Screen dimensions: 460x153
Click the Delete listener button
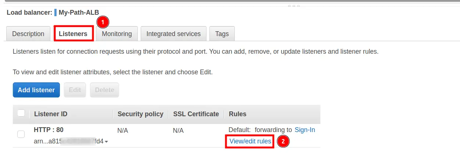[105, 90]
